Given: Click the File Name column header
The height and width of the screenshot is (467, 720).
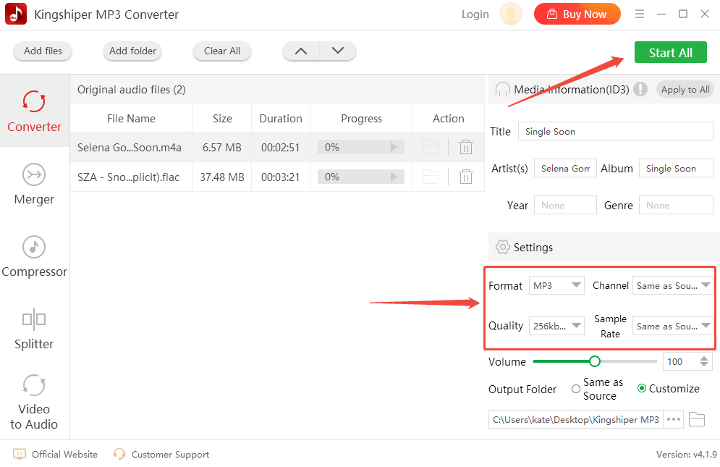Looking at the screenshot, I should pos(131,119).
